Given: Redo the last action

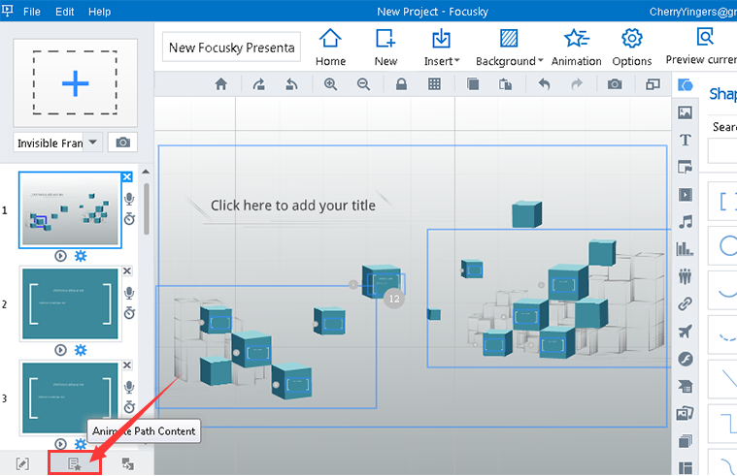Looking at the screenshot, I should tap(577, 84).
